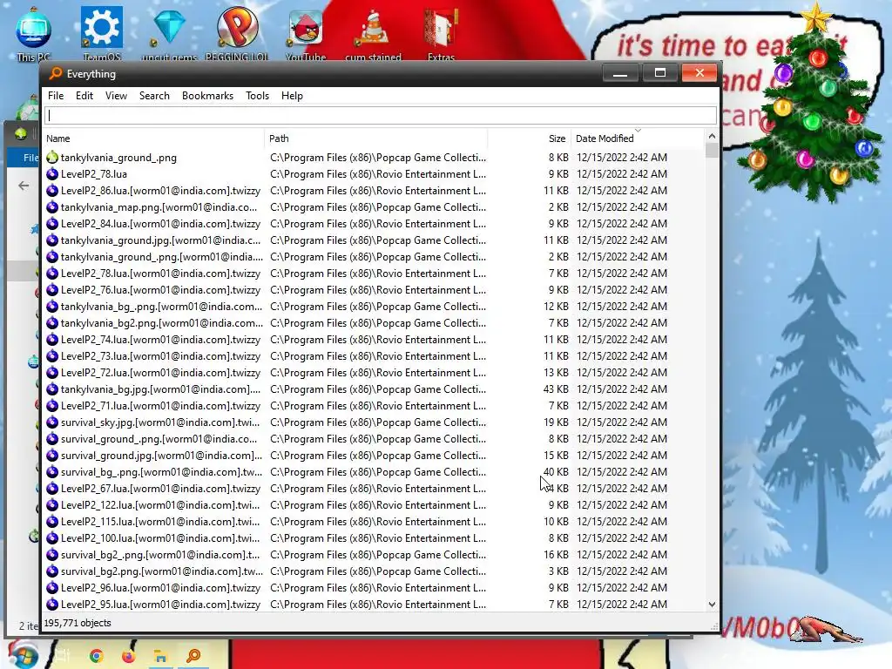
Task: Select the tankylvania_bg_.png encrypted file name
Action: click(x=161, y=306)
